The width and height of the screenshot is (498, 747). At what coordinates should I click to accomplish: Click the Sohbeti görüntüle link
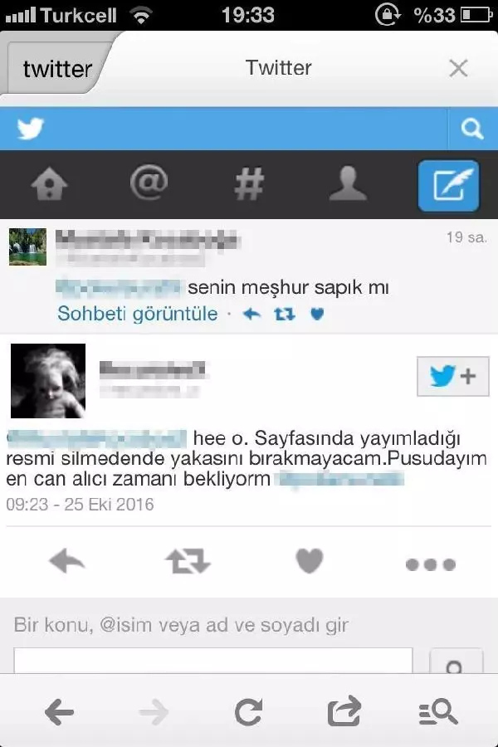click(x=137, y=314)
